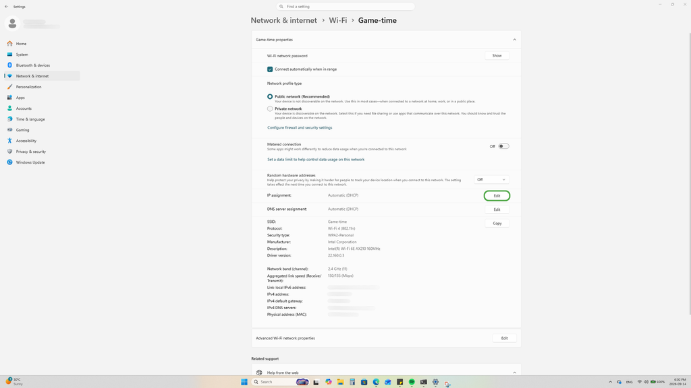
Task: Open the Windows Update page
Action: point(42,162)
